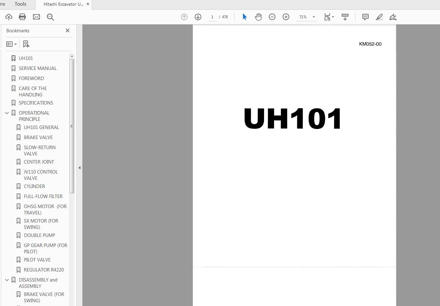The height and width of the screenshot is (306, 440).
Task: Print the document with printer icon
Action: (22, 17)
